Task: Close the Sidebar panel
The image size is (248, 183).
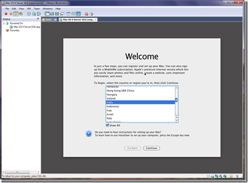Action: (x=38, y=19)
